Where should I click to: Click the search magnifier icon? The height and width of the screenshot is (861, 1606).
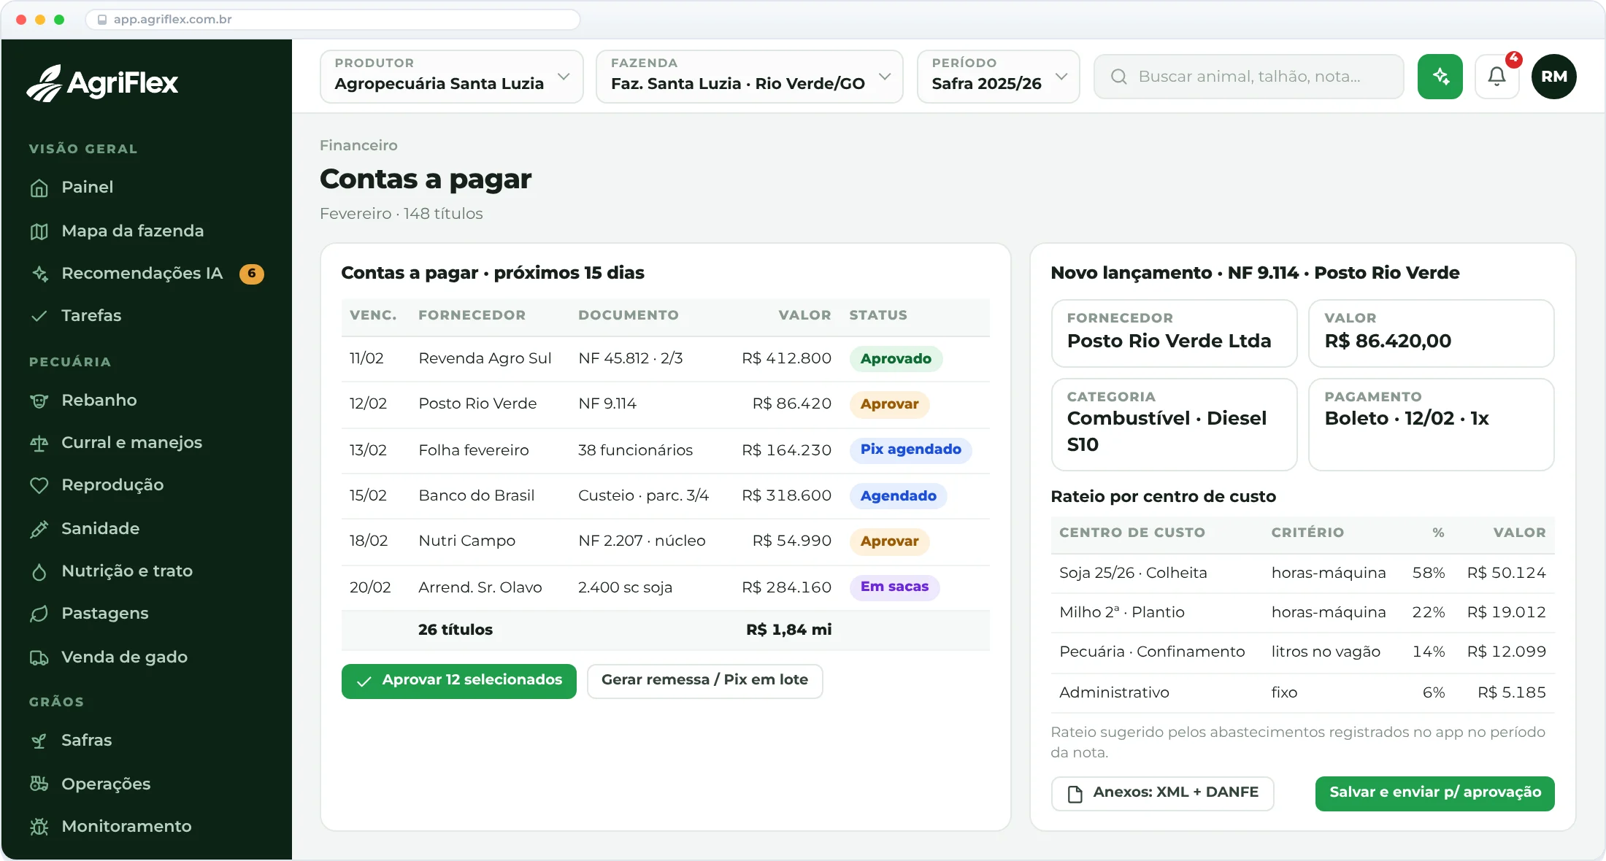pos(1119,77)
